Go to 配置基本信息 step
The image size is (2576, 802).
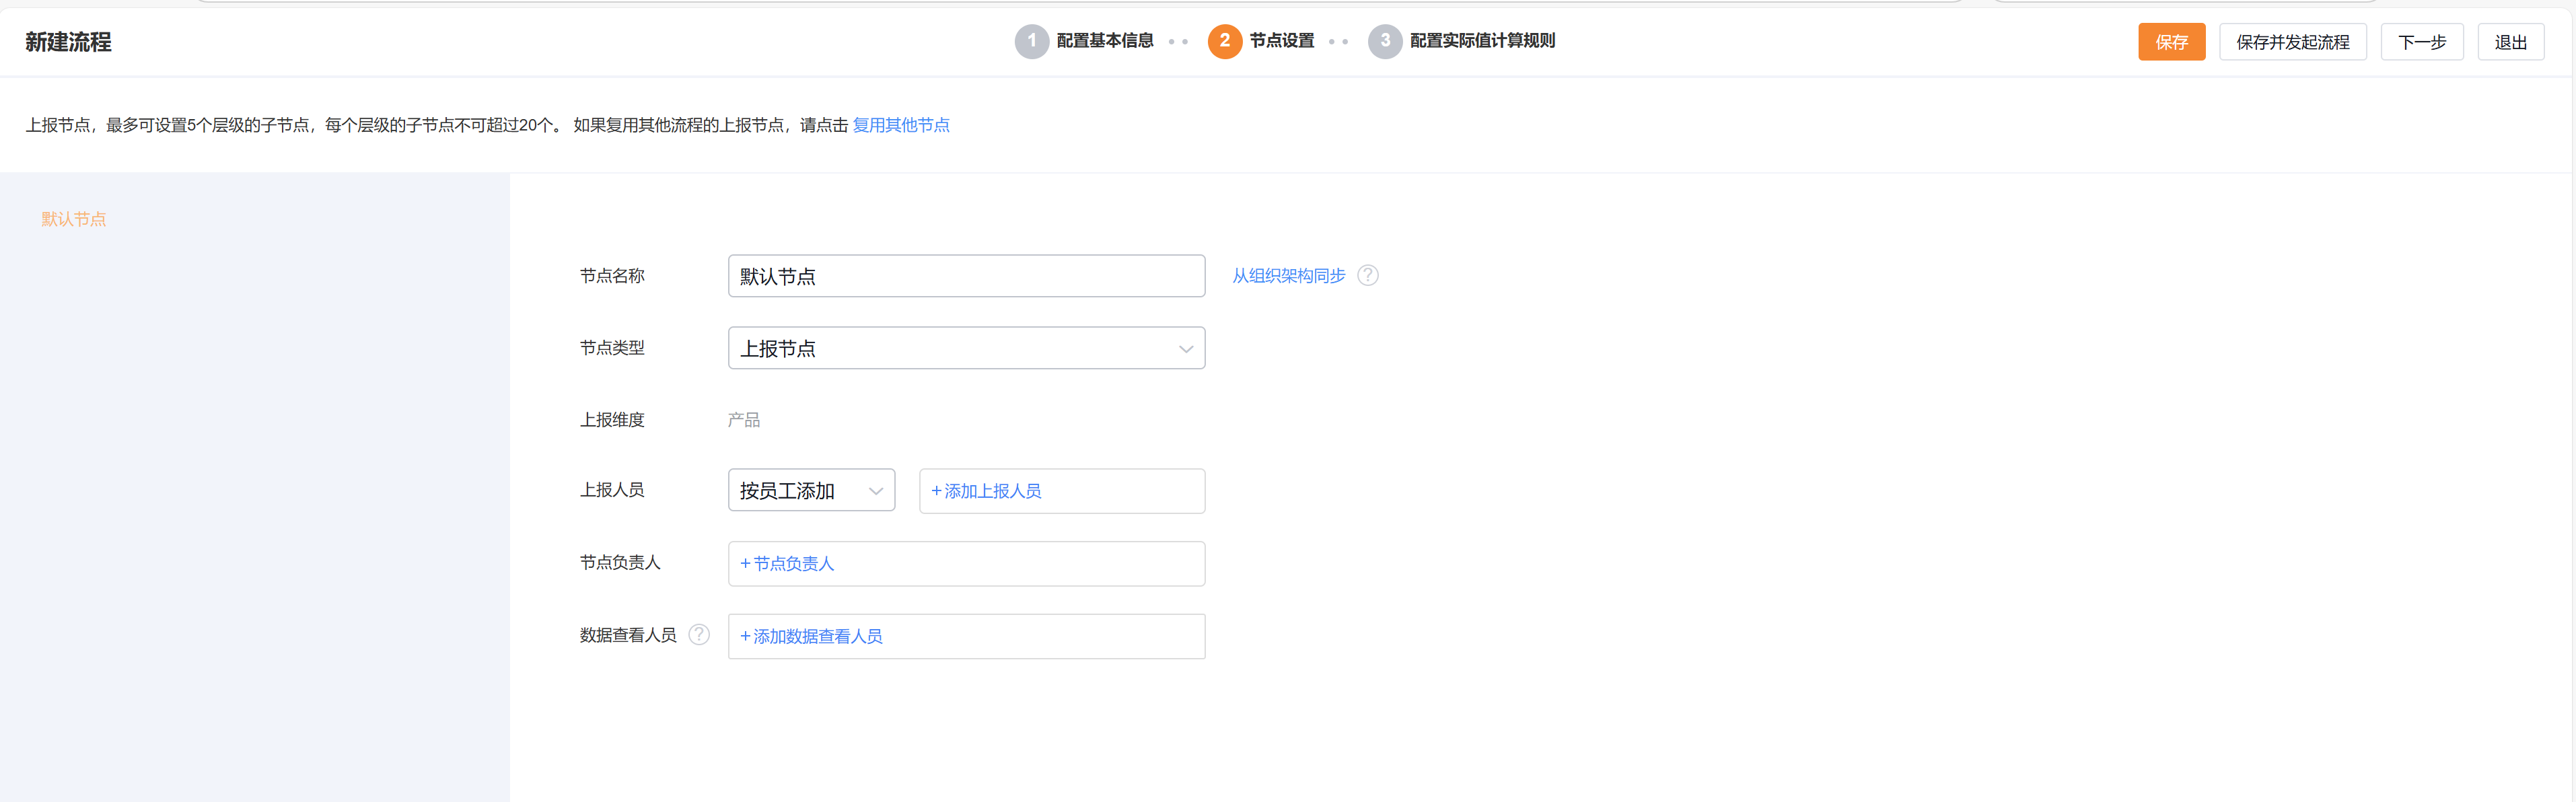[1104, 41]
